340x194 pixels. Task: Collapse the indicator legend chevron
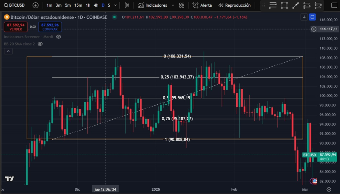tap(8, 51)
